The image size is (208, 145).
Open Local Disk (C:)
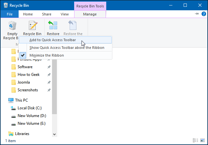pyautogui.click(x=30, y=108)
